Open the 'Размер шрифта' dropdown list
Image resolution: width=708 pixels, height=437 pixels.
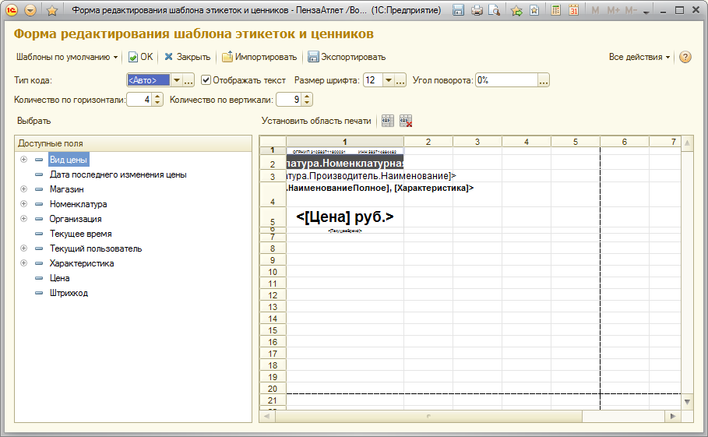click(x=388, y=80)
